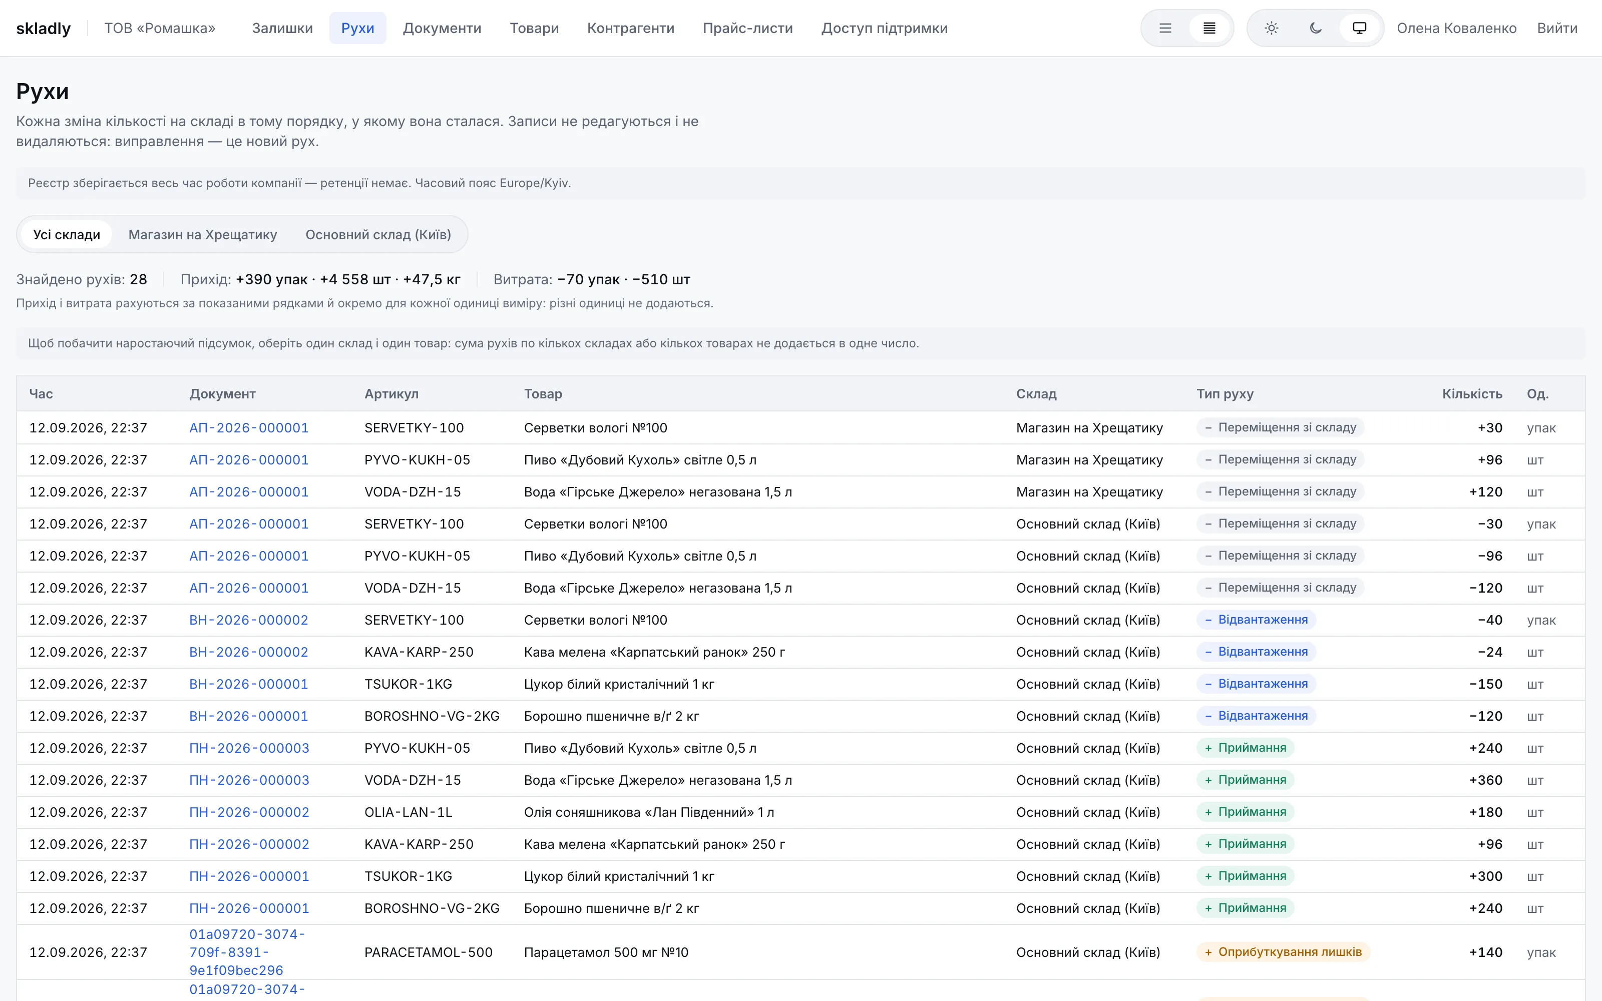Open Прайс-листи page

coord(747,29)
